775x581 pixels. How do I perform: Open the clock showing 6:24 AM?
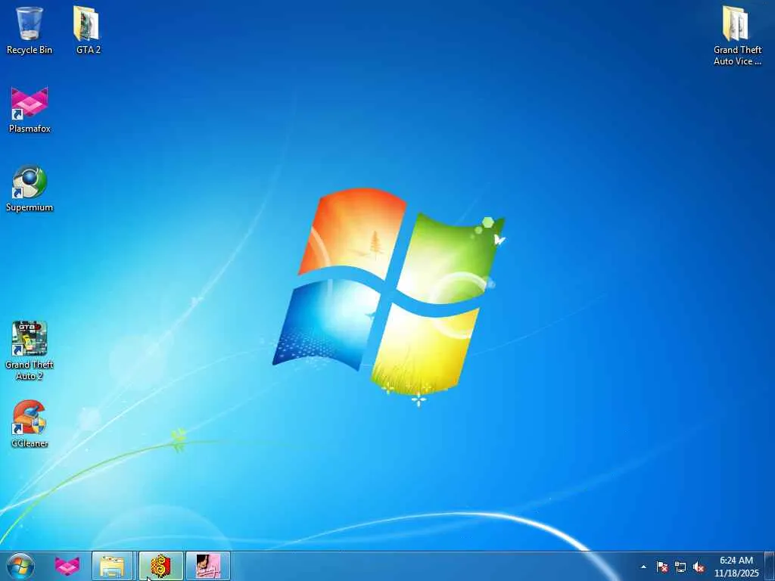click(736, 567)
